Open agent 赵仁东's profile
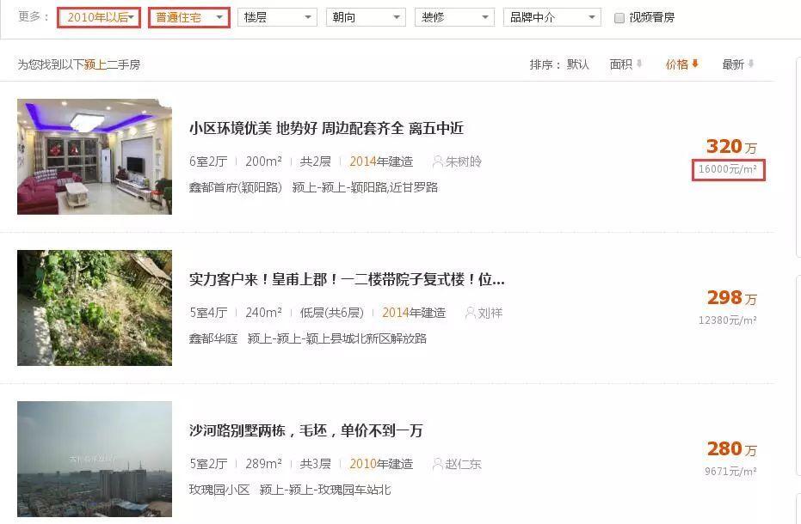 coord(464,464)
